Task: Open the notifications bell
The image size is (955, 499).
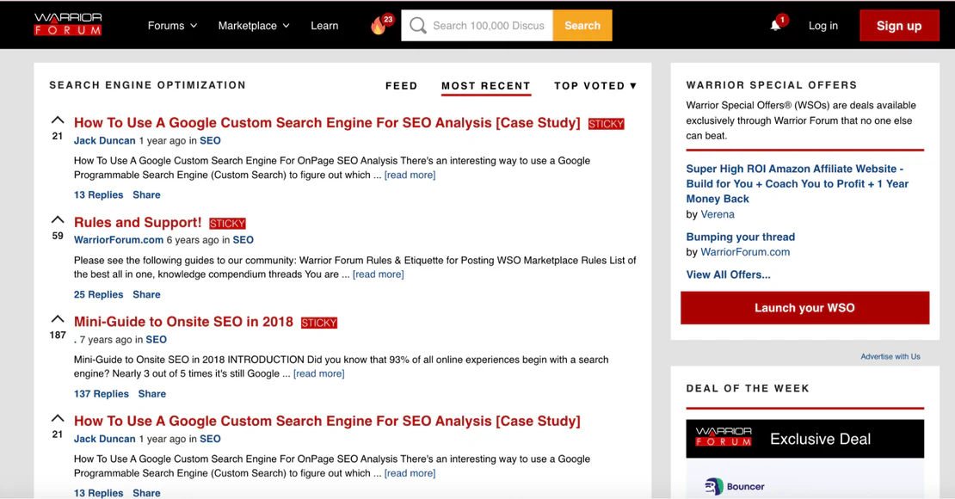Action: 775,25
